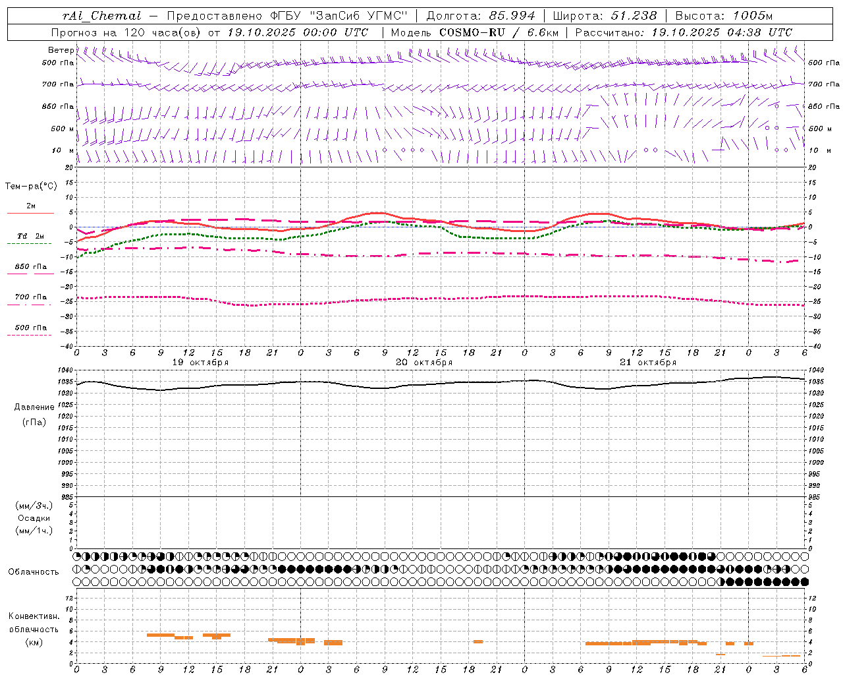Viewport: 843px width, 675px height.
Task: Click the dotted line sample under 500 гПа legend
Action: [x=30, y=335]
